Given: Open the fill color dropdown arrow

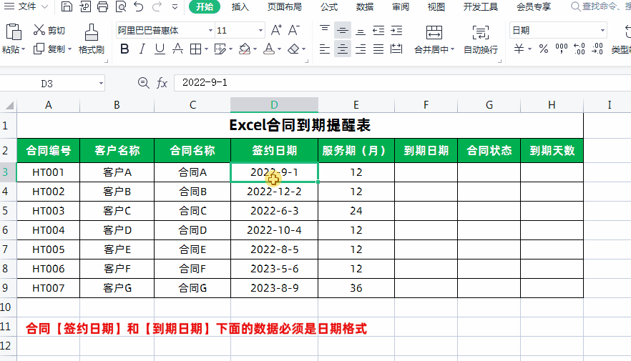Looking at the screenshot, I should (255, 49).
